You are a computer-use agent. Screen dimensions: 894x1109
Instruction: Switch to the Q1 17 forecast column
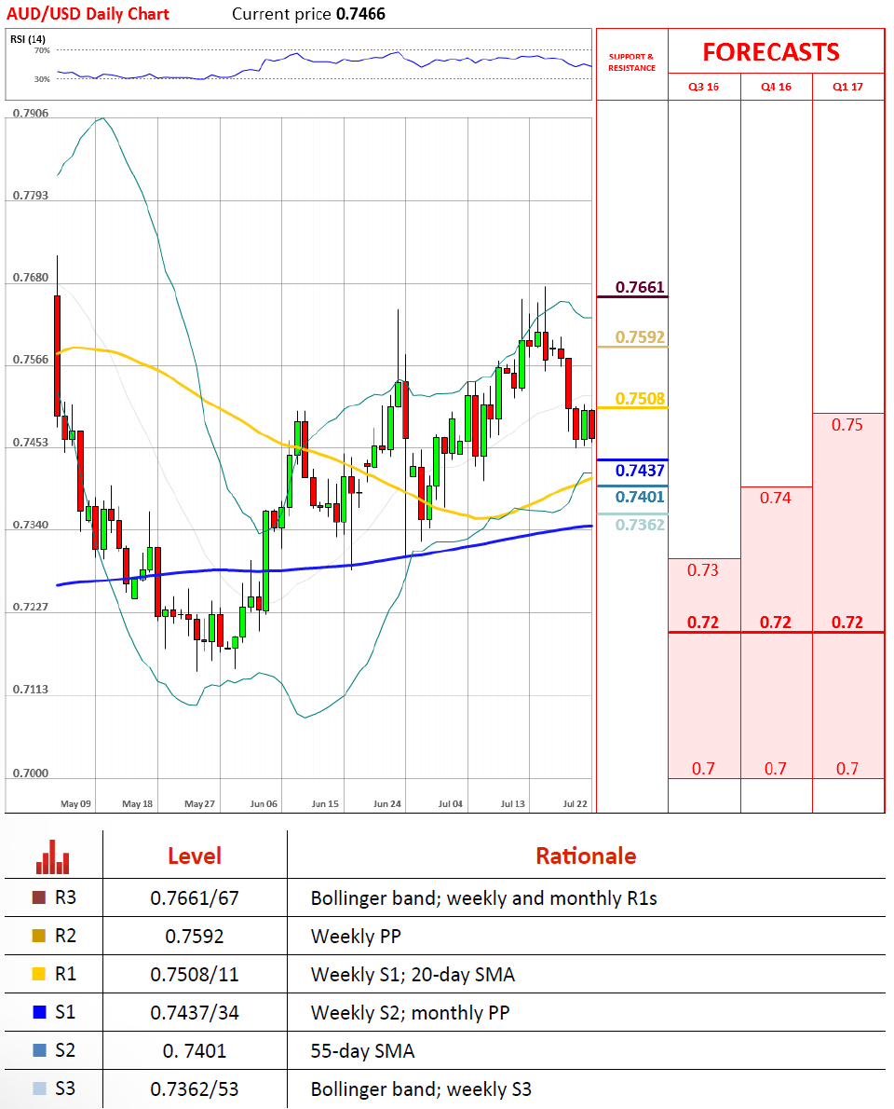847,87
